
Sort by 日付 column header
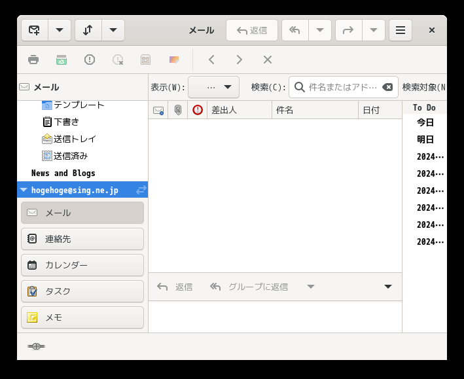[380, 110]
